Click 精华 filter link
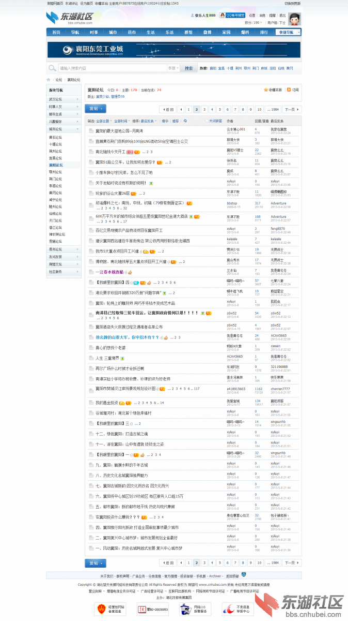 click(165, 121)
